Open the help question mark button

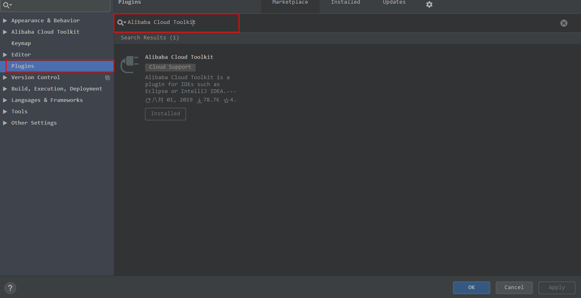10,288
